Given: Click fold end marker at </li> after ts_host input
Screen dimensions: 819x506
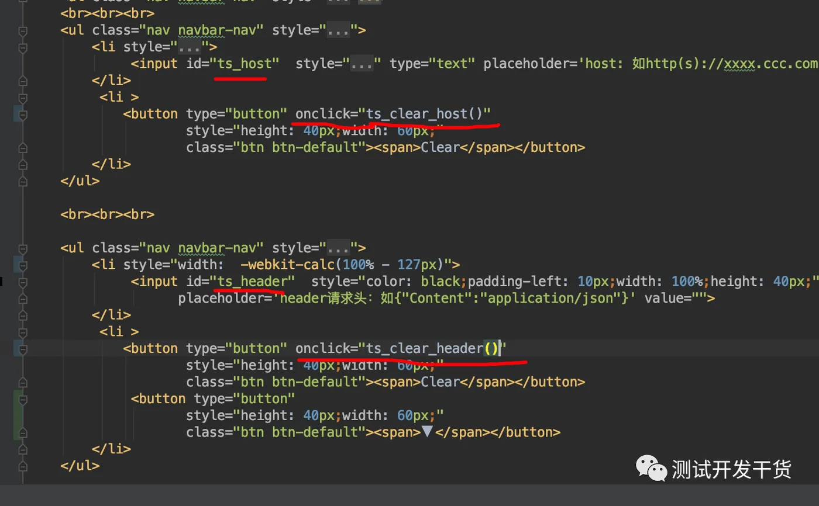Looking at the screenshot, I should tap(23, 81).
